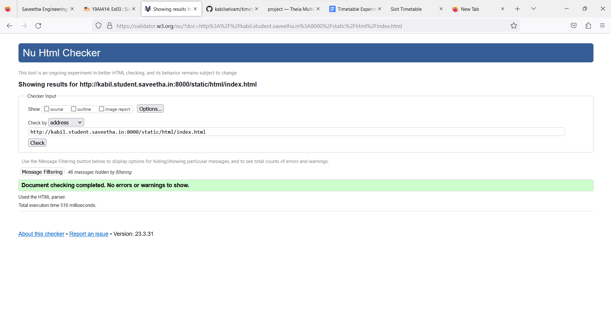This screenshot has height=324, width=611.
Task: Open About this checker link
Action: pyautogui.click(x=41, y=234)
